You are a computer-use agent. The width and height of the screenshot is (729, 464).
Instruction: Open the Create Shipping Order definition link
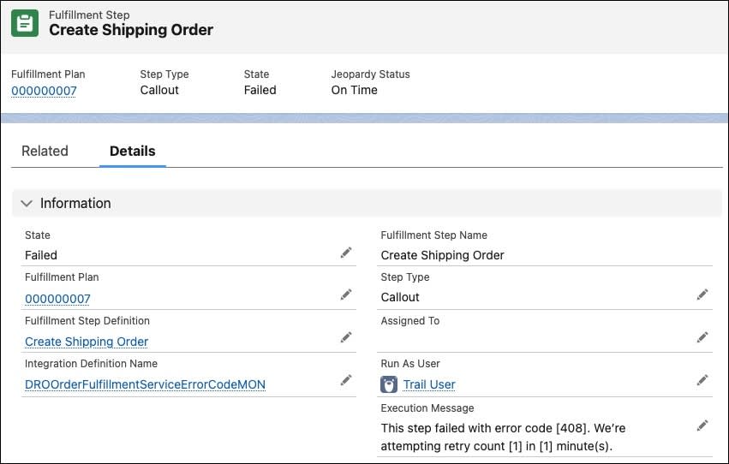point(87,342)
